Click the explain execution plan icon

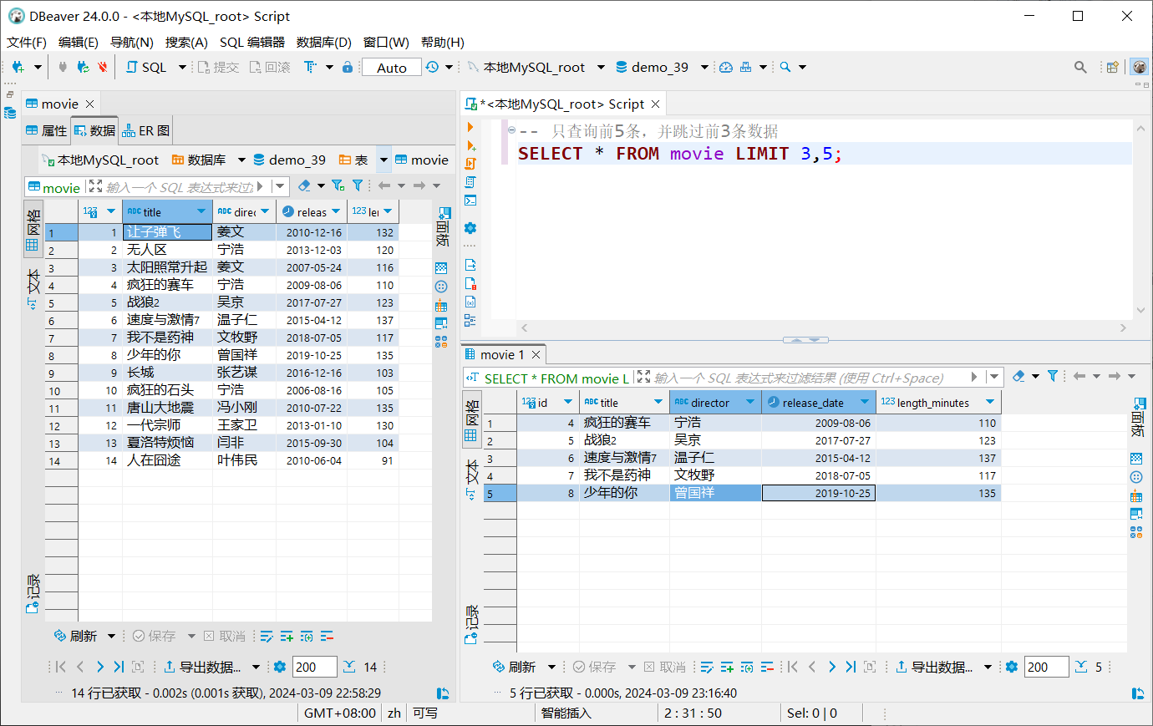(470, 182)
